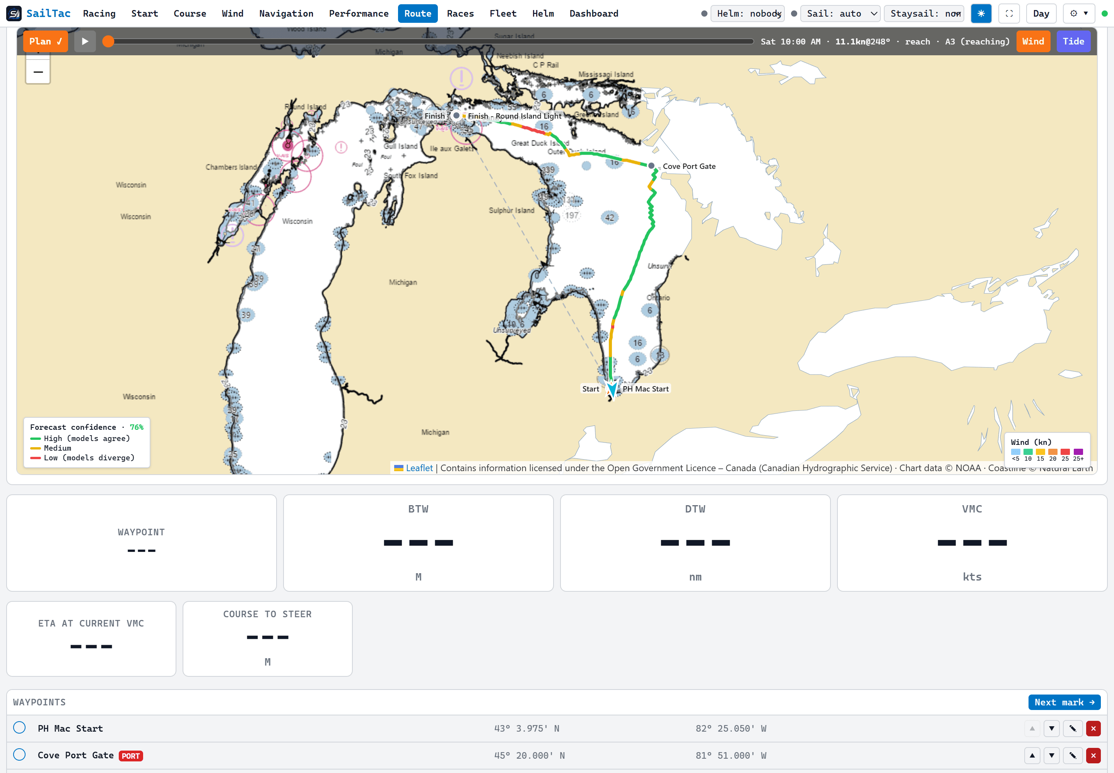
Task: Click the large pink warning circle near Neebish
Action: (461, 78)
